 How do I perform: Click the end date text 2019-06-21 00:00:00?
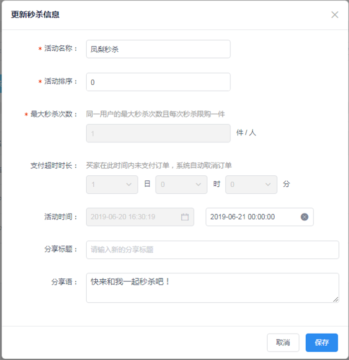pos(242,217)
